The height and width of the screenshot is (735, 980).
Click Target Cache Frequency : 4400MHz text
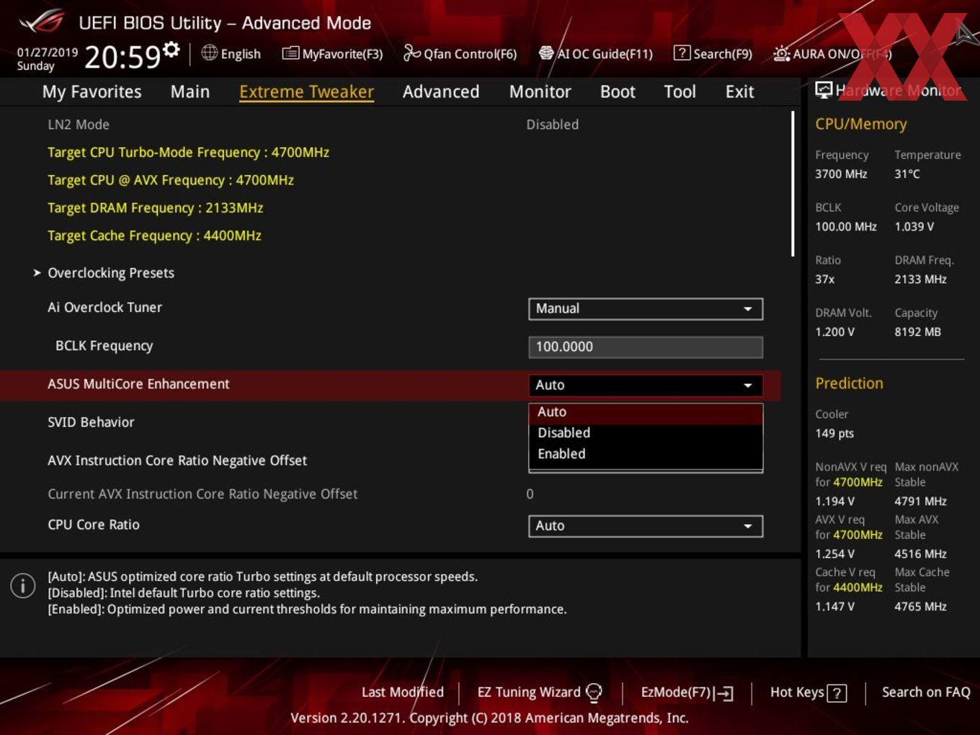coord(154,236)
